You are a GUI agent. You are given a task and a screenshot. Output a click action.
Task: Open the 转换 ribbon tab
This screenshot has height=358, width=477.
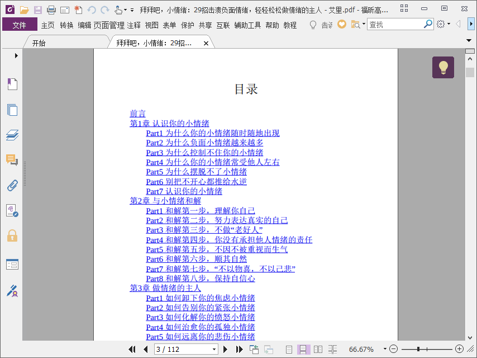(66, 25)
